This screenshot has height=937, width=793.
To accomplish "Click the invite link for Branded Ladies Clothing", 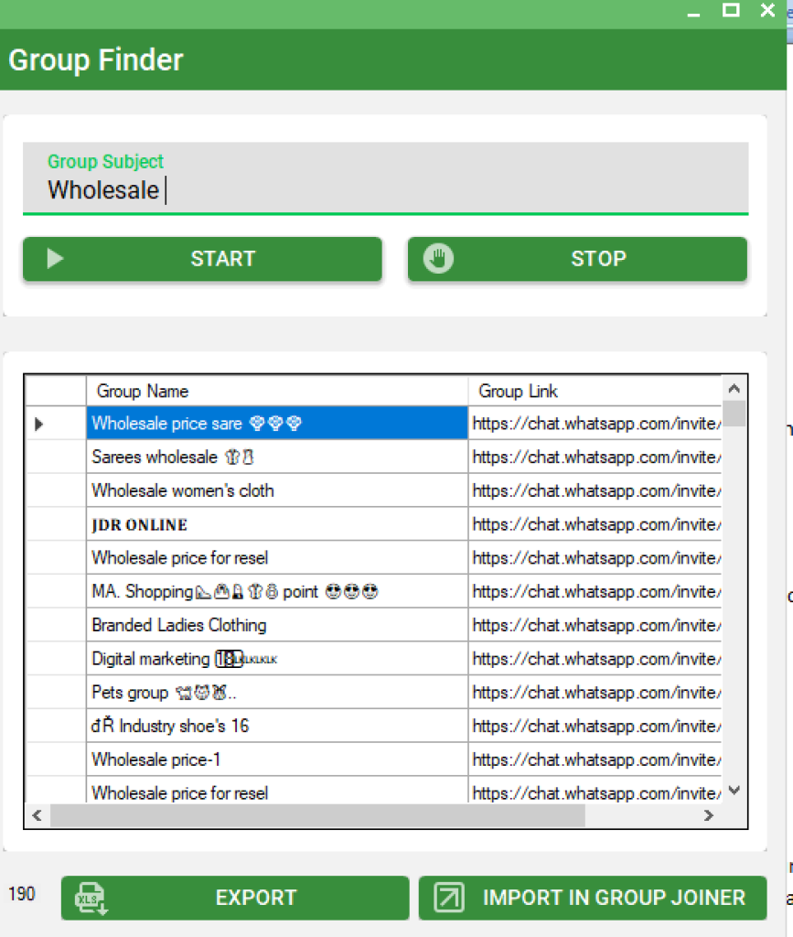I will [x=590, y=625].
